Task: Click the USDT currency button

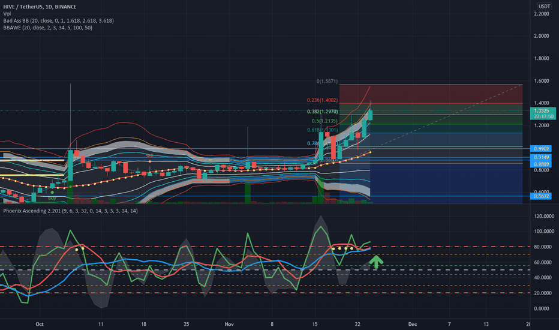Action: pyautogui.click(x=543, y=6)
